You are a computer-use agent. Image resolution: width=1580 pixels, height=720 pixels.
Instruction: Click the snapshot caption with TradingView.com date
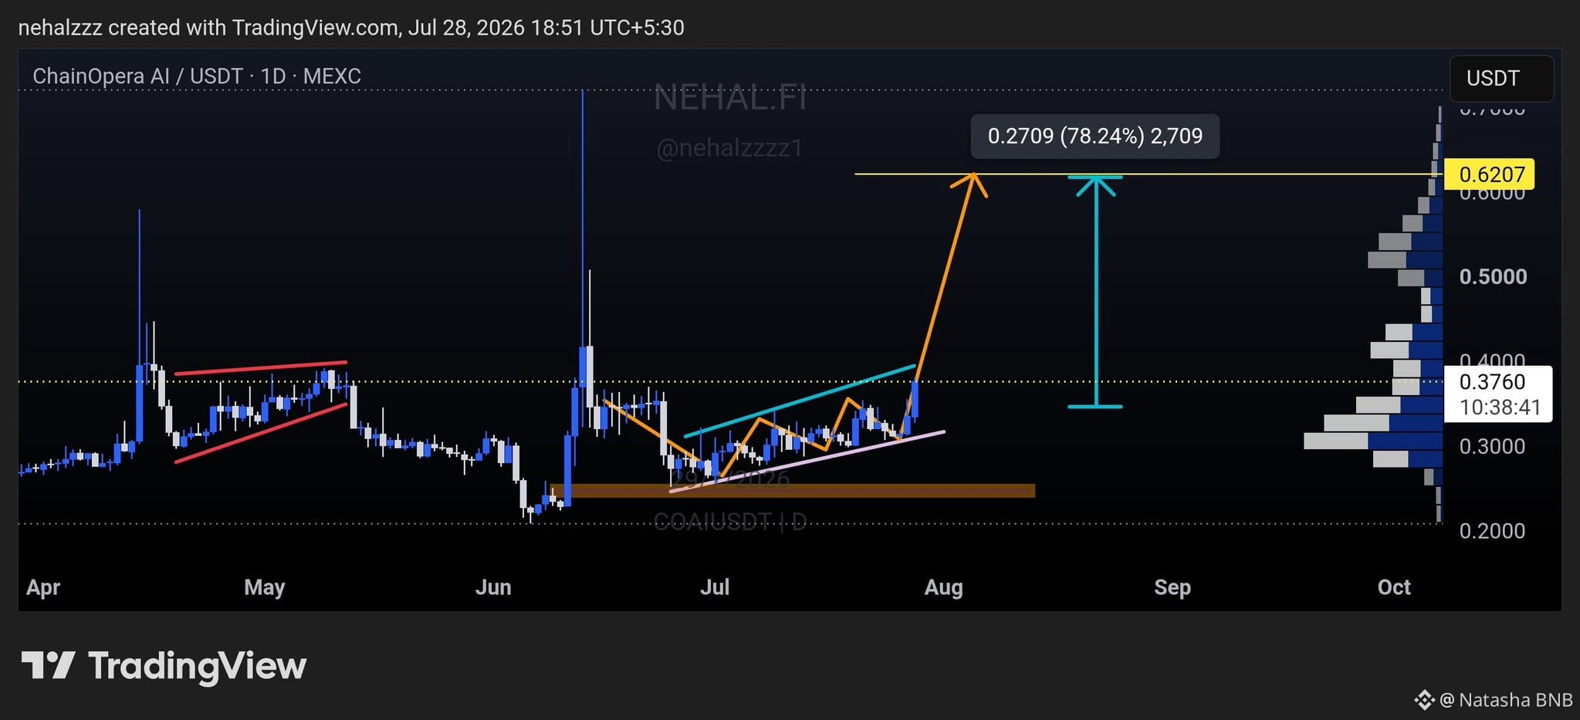coord(351,28)
